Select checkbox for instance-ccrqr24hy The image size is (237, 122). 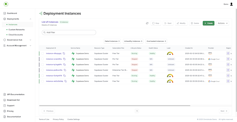click(42, 59)
